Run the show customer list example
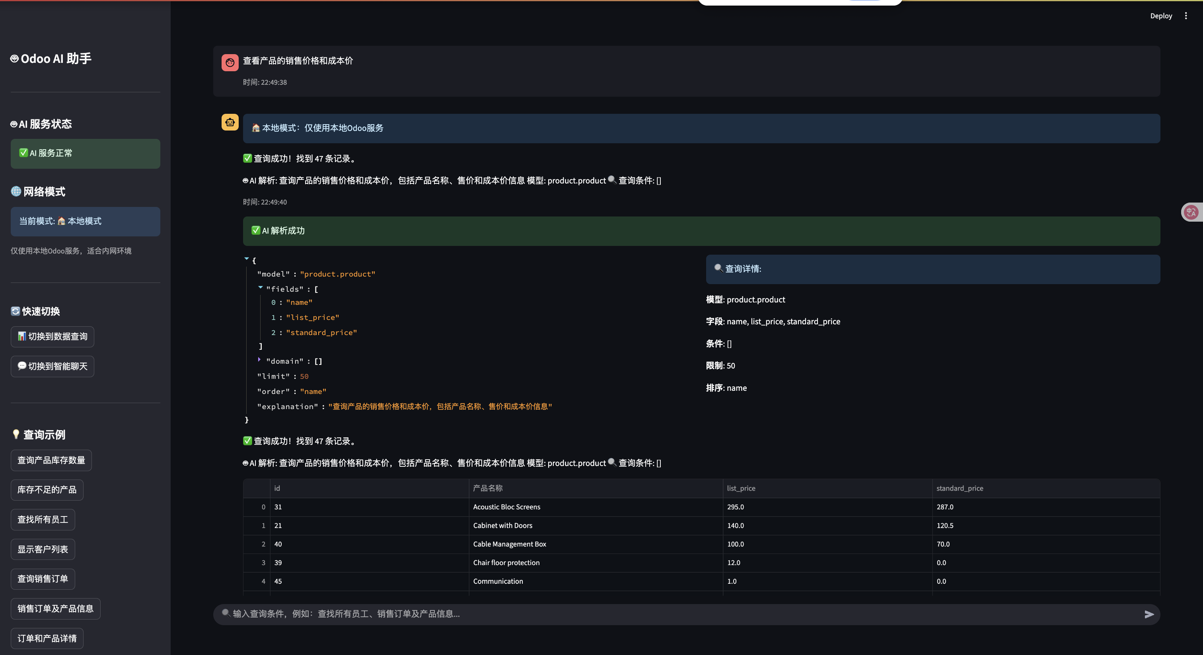 [x=43, y=550]
